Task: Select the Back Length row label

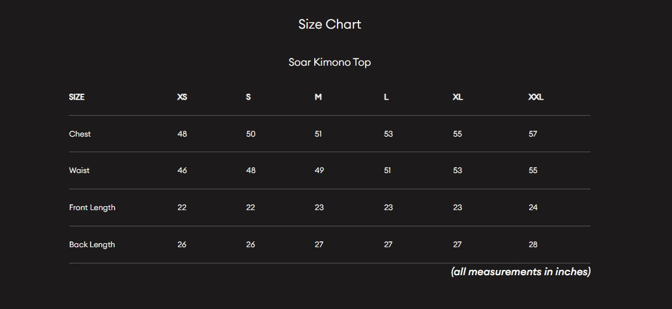Action: [92, 245]
